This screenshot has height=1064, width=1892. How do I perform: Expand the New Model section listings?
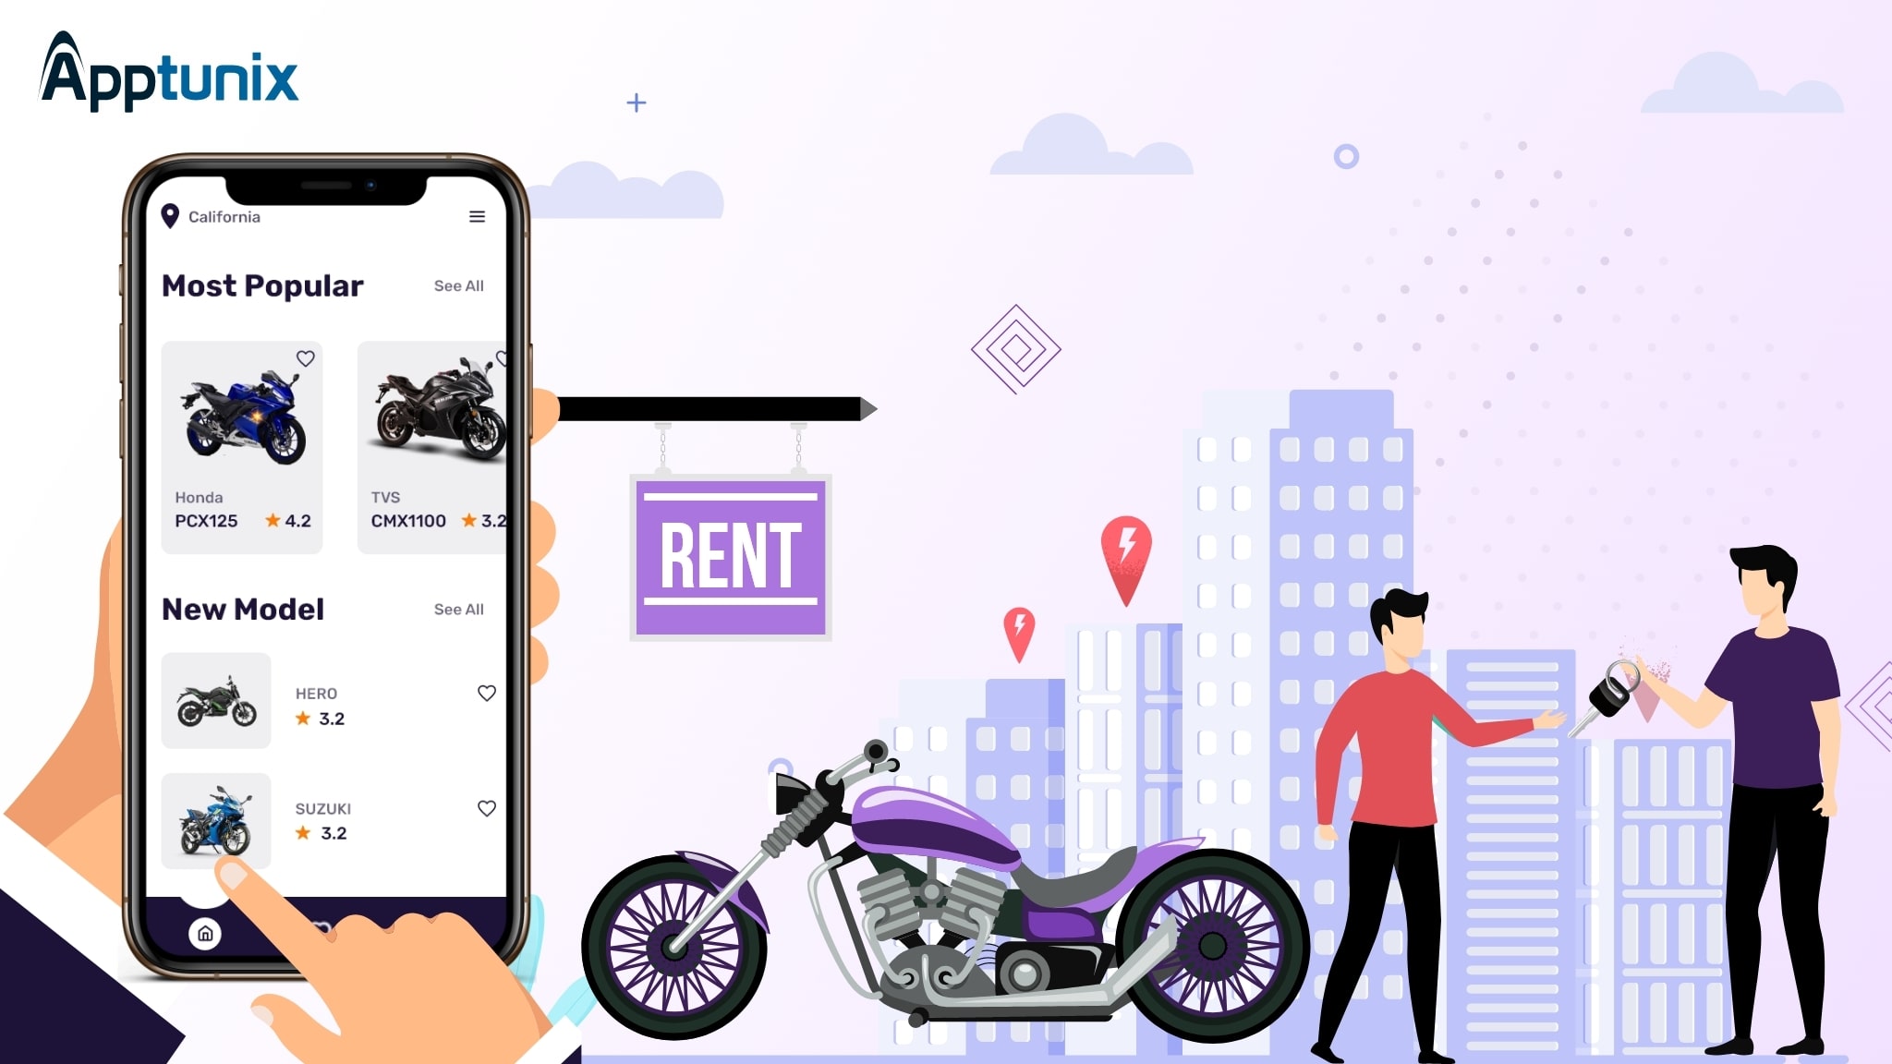[460, 608]
